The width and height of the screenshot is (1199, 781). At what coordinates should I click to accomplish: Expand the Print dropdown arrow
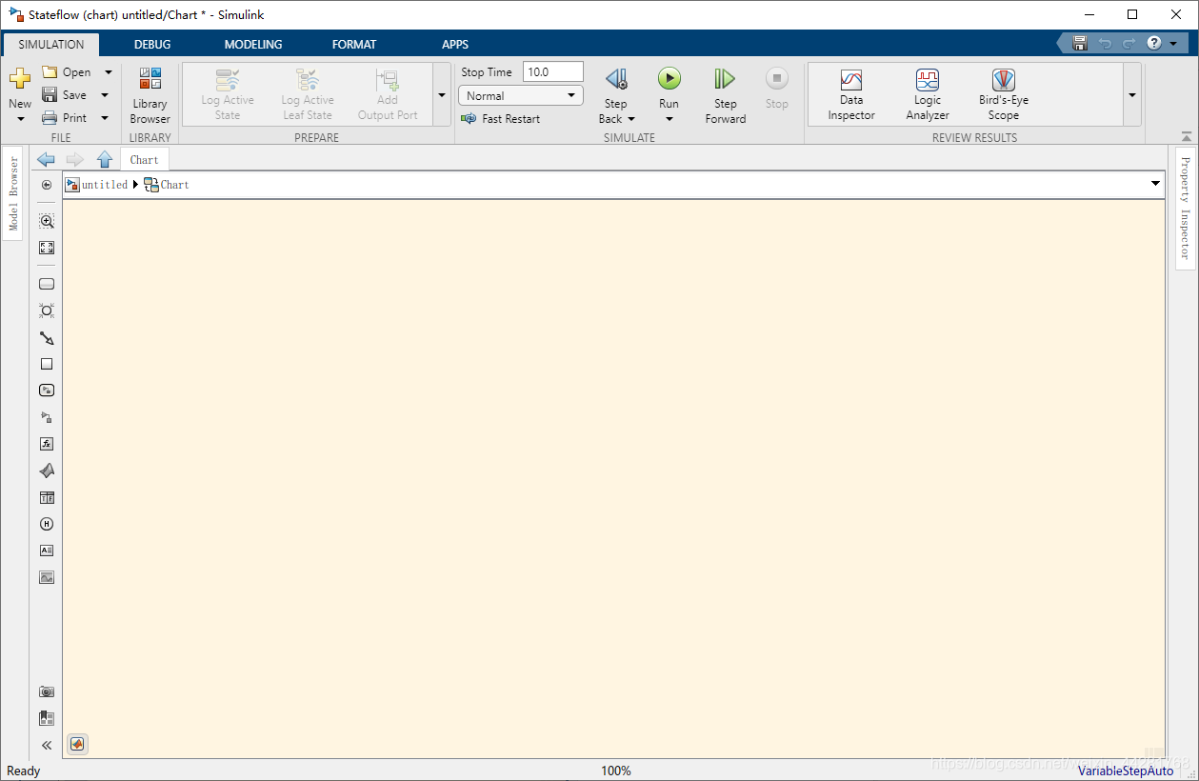pyautogui.click(x=105, y=118)
